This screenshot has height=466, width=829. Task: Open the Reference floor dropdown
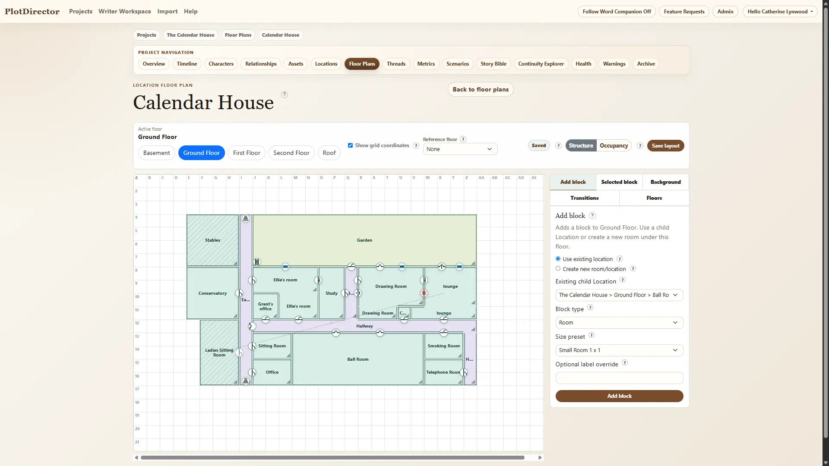(460, 149)
